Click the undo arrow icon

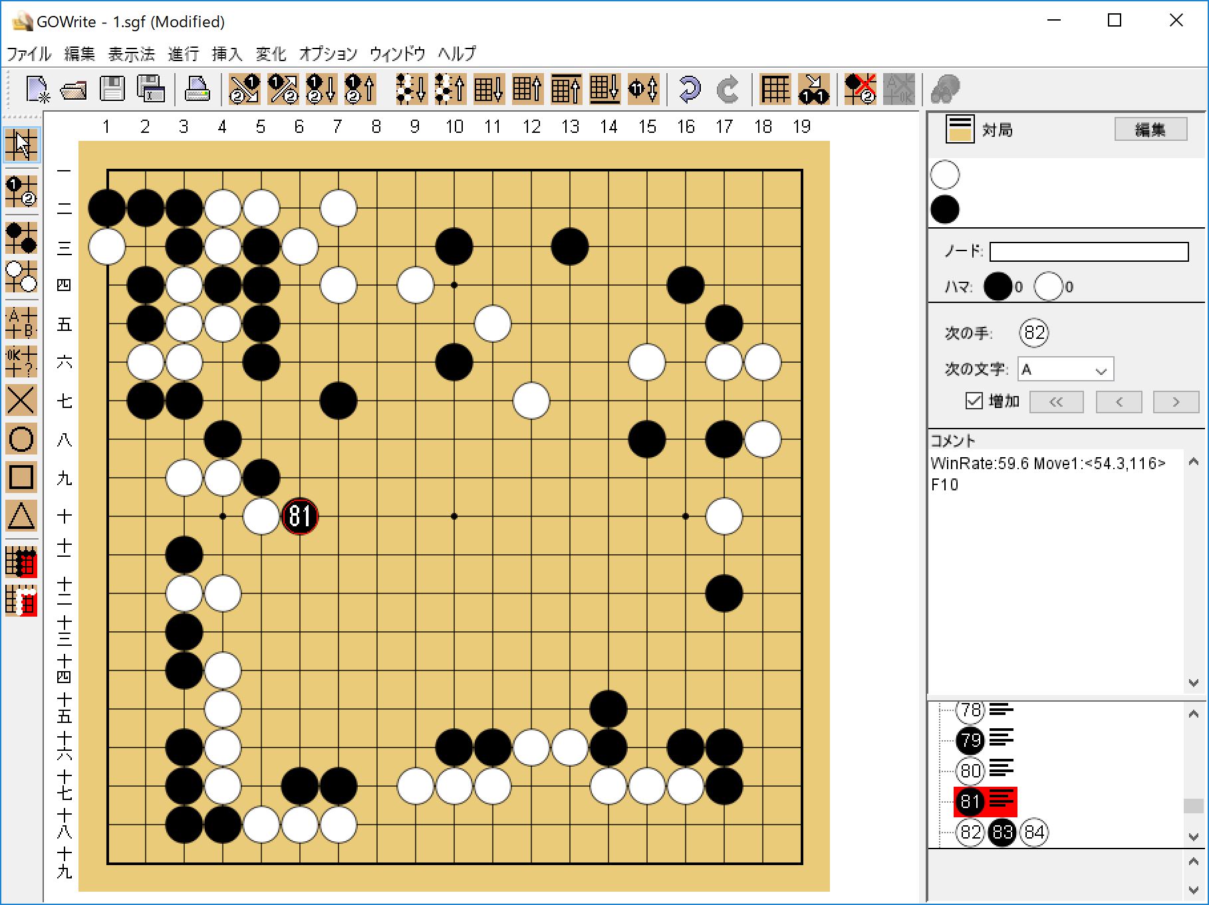coord(690,88)
